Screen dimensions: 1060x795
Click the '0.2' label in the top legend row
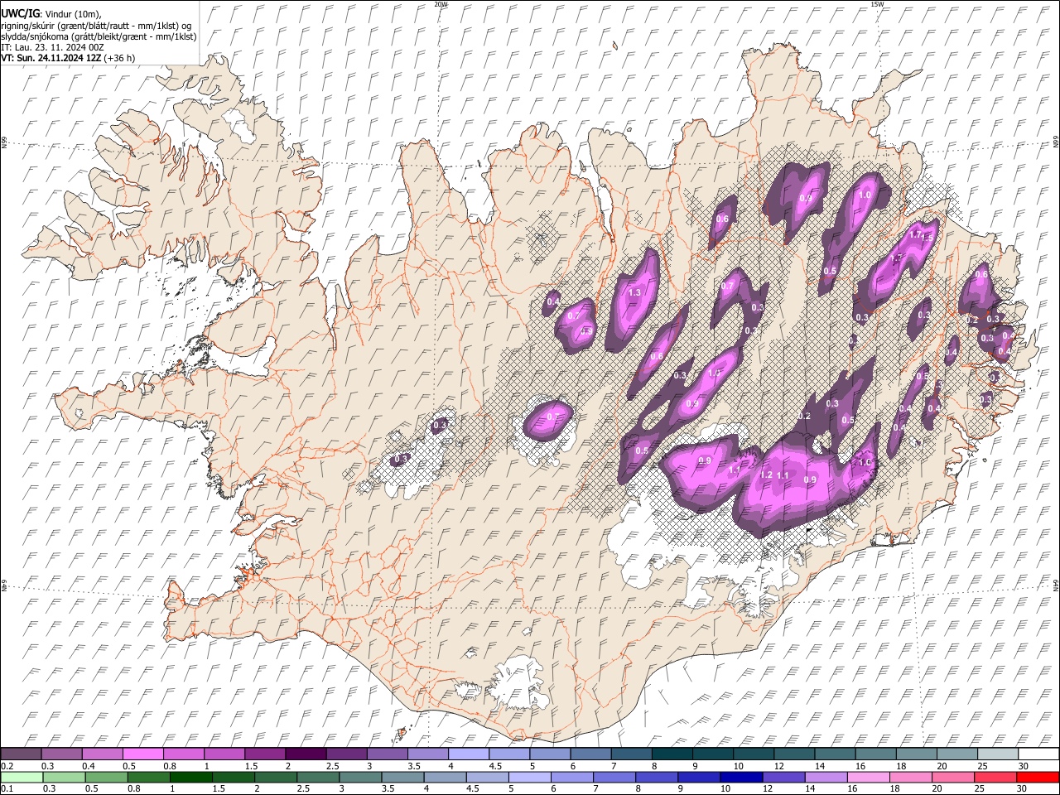point(7,766)
